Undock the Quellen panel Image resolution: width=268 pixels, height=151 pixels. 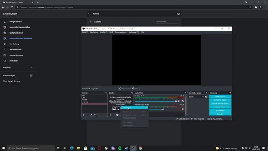pyautogui.click(x=132, y=93)
